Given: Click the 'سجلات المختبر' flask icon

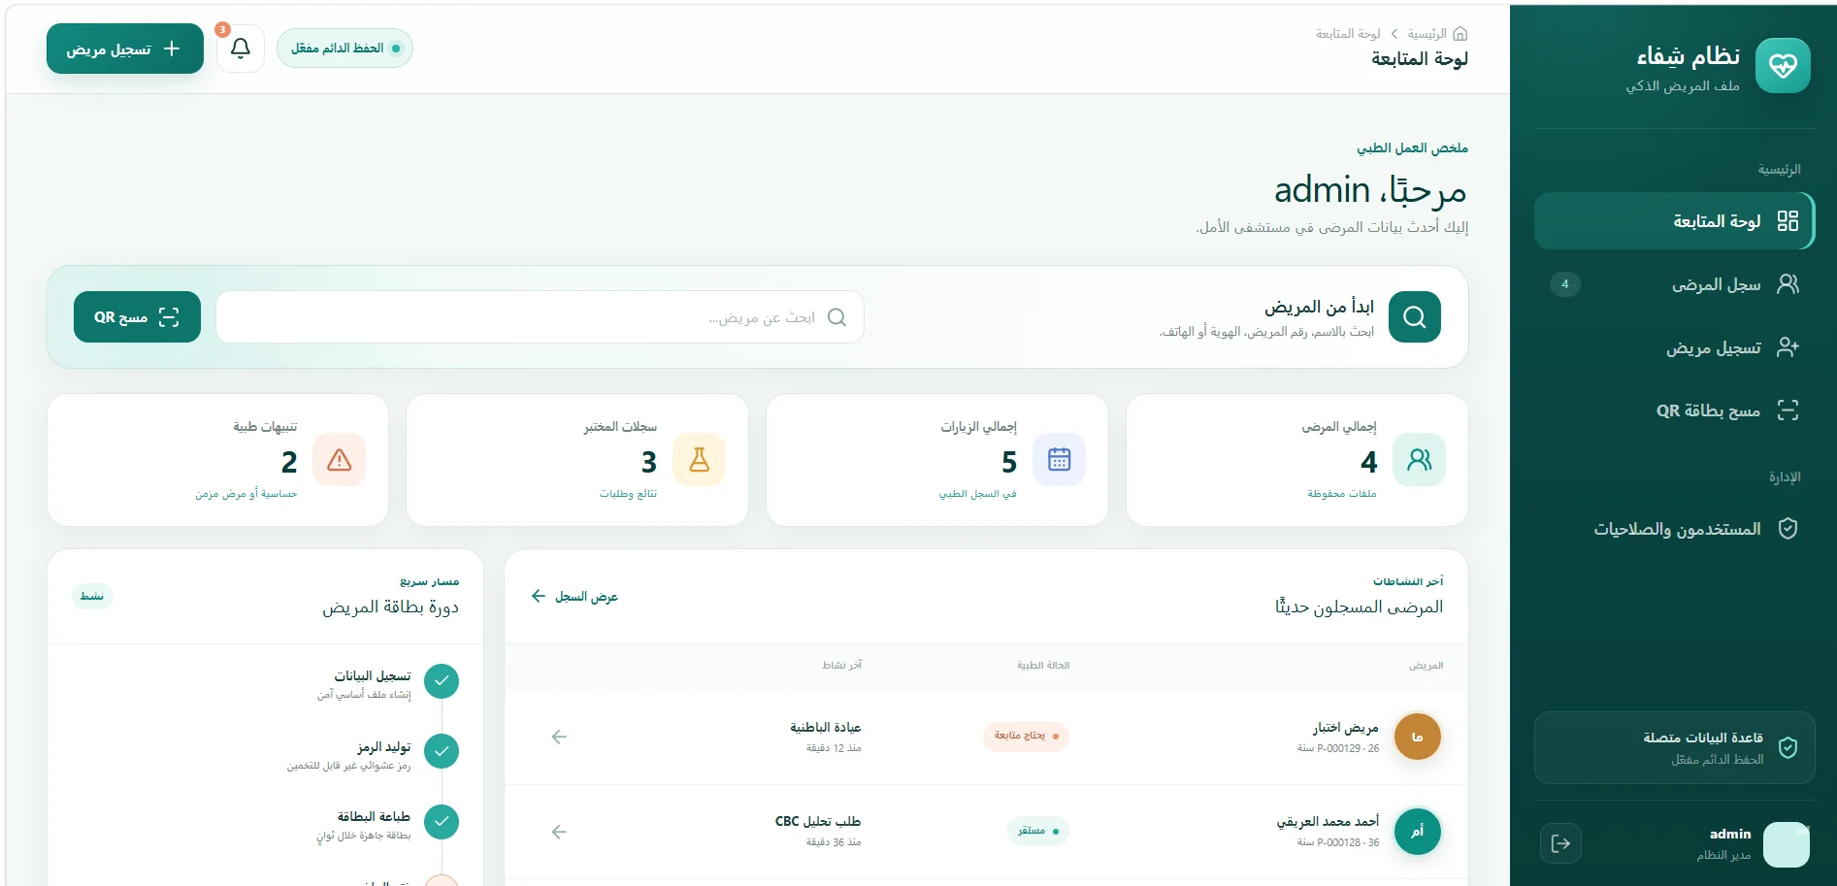Looking at the screenshot, I should pyautogui.click(x=699, y=460).
